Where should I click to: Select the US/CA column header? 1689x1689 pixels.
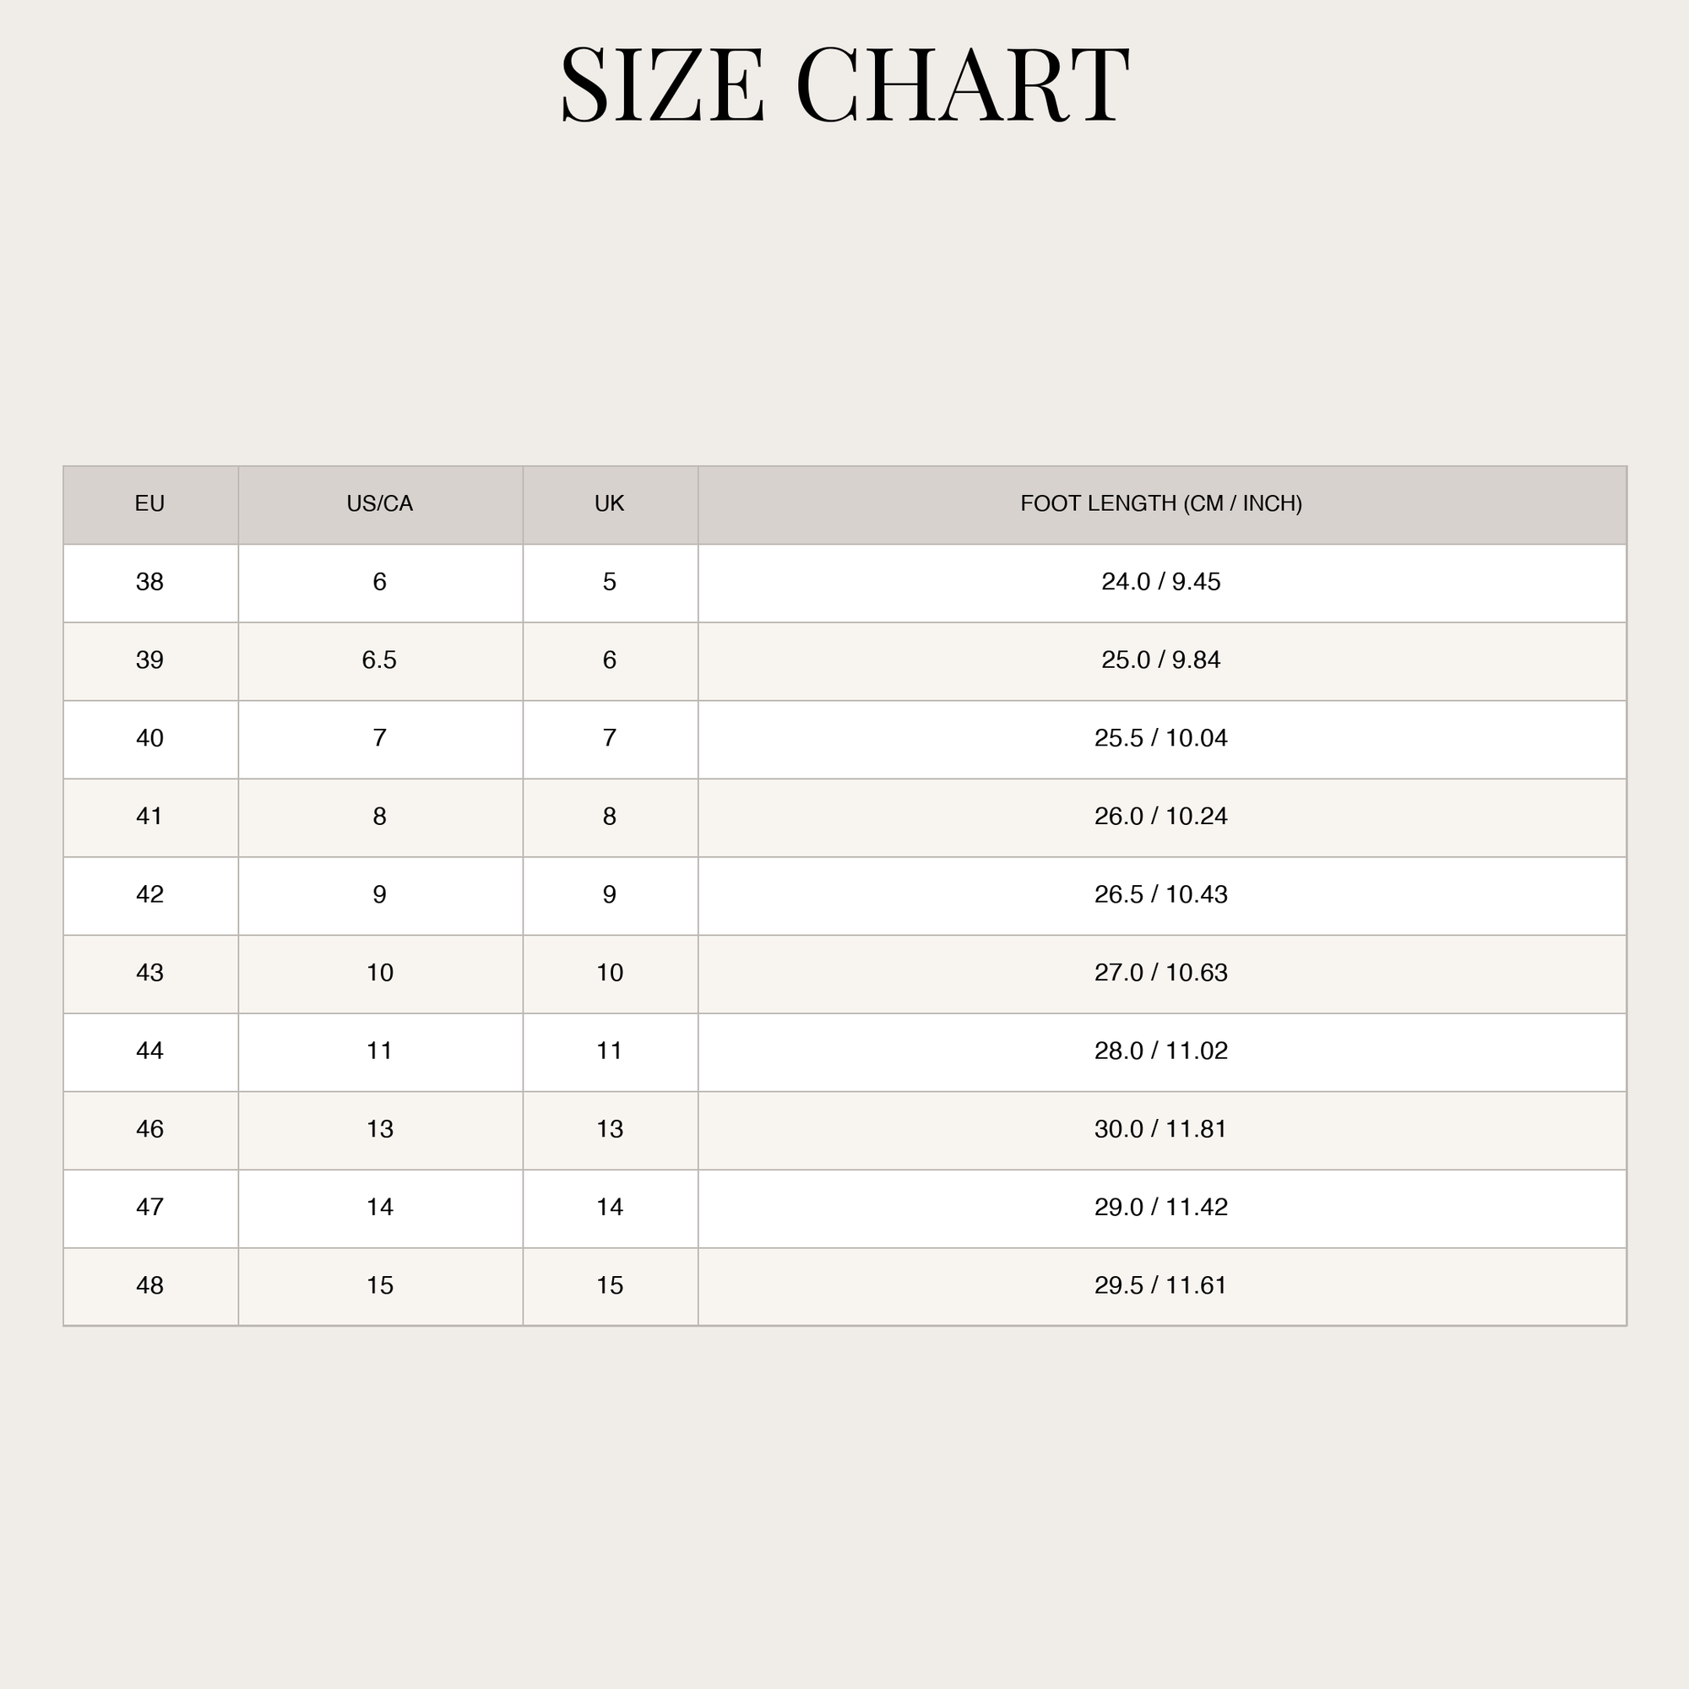[x=380, y=504]
